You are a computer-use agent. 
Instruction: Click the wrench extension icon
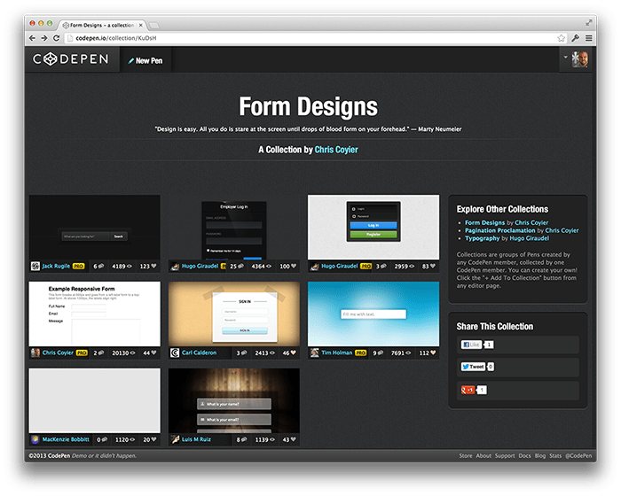tap(576, 38)
